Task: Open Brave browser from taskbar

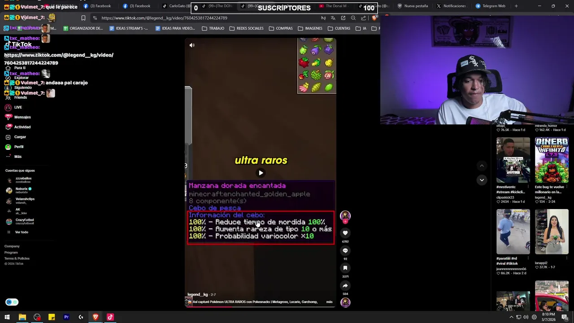Action: (x=96, y=317)
